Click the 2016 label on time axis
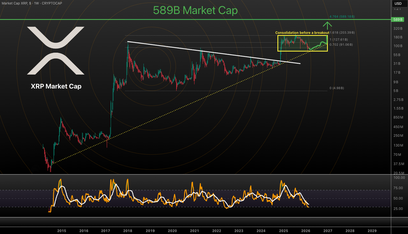The width and height of the screenshot is (408, 234). pyautogui.click(x=83, y=230)
